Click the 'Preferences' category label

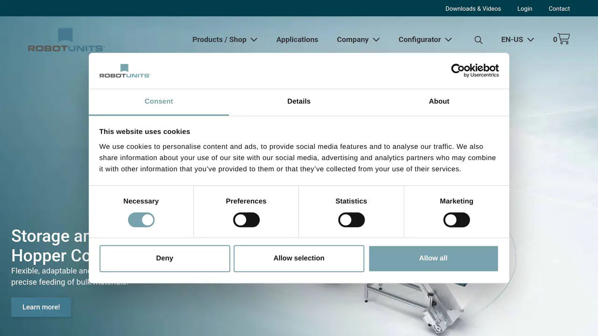pyautogui.click(x=246, y=201)
